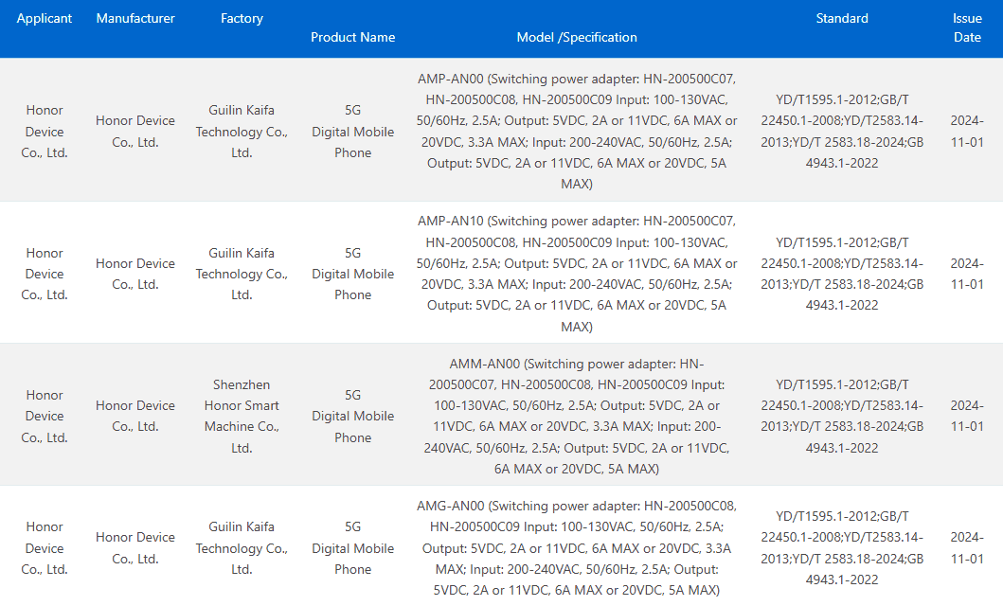Click the Product Name column header
The height and width of the screenshot is (606, 1003).
pyautogui.click(x=352, y=37)
